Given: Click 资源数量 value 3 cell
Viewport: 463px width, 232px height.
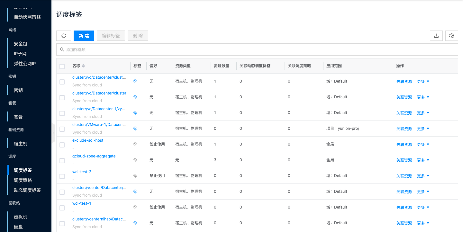Looking at the screenshot, I should click(215, 160).
